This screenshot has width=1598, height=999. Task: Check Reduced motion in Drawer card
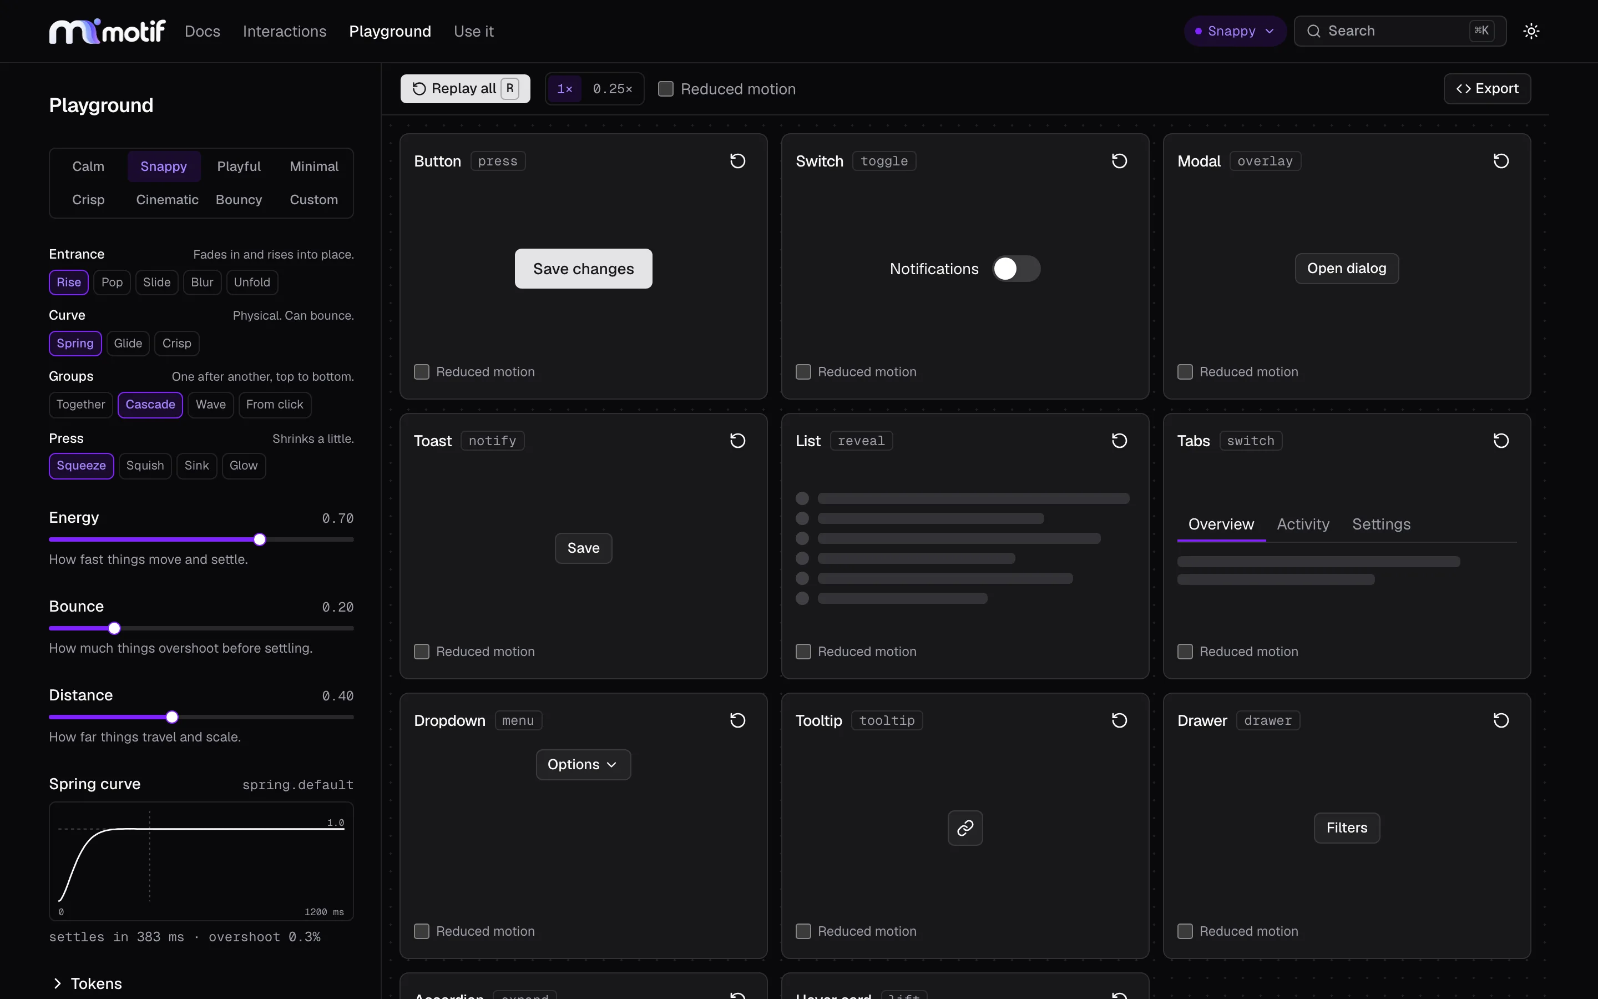click(1185, 931)
